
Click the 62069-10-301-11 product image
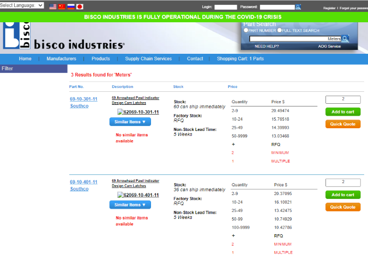click(x=138, y=112)
